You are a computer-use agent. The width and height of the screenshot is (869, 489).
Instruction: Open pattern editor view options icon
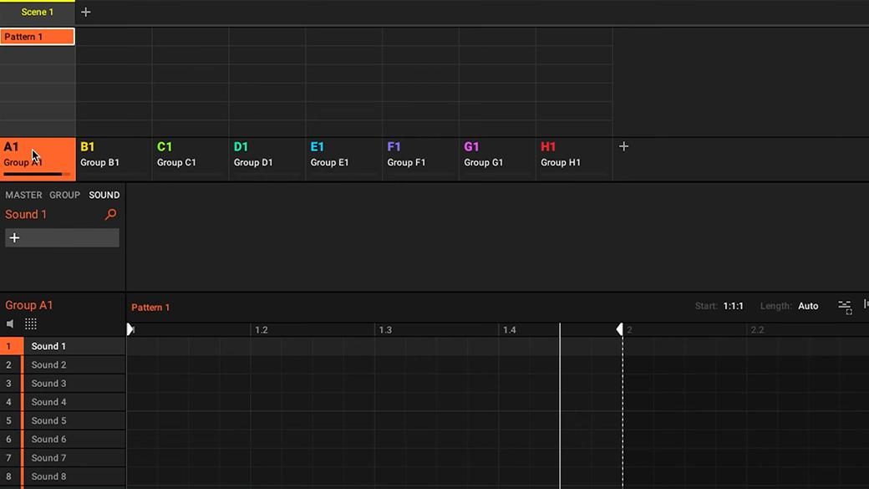[x=845, y=307]
